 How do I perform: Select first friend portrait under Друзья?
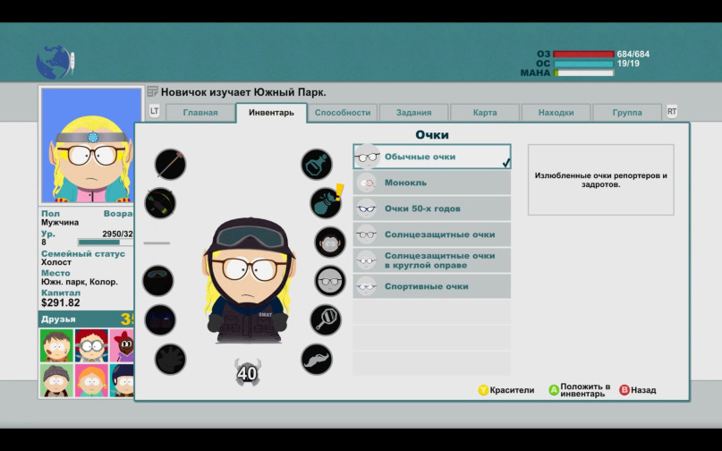click(x=56, y=345)
